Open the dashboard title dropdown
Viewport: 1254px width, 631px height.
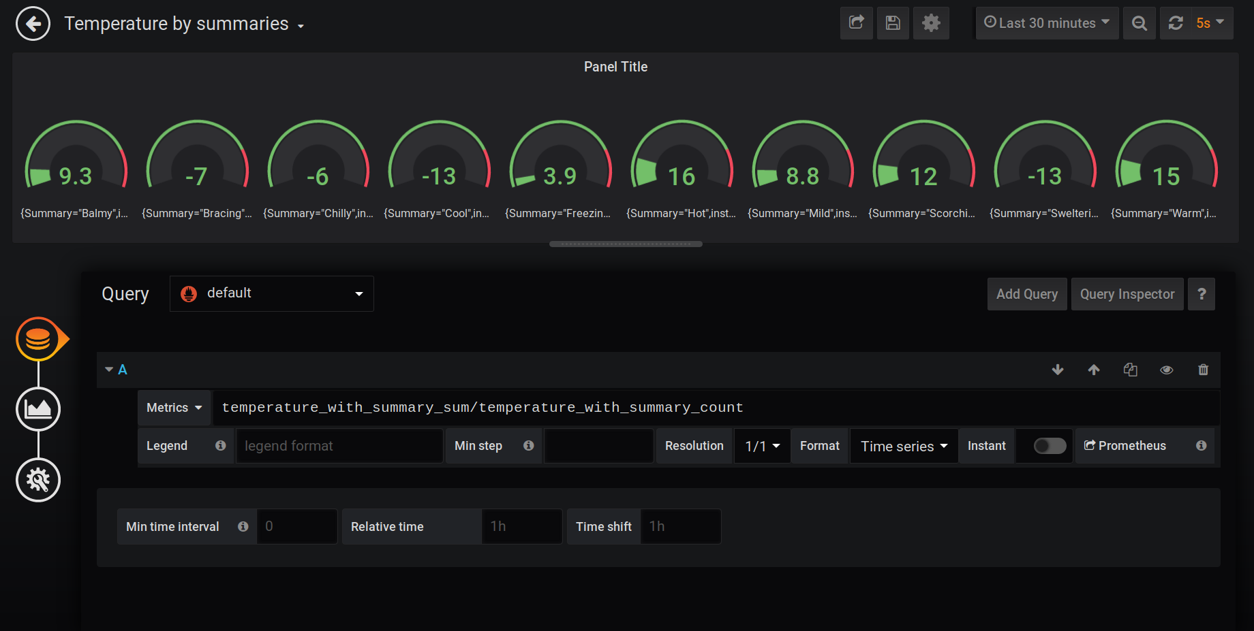[x=184, y=24]
